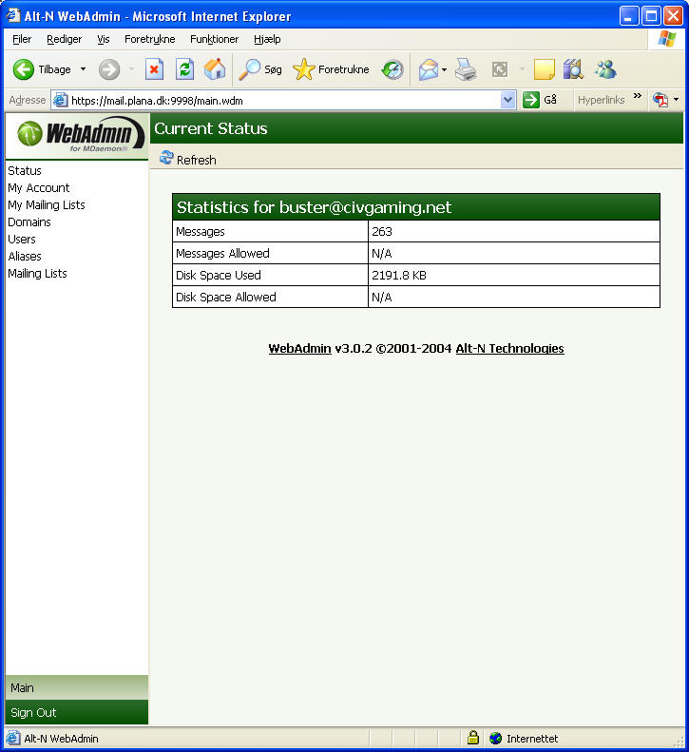Open the Funktioner menu

[214, 39]
